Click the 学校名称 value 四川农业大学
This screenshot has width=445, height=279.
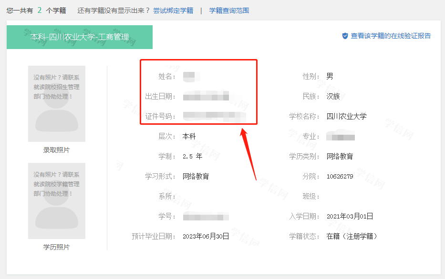[346, 116]
